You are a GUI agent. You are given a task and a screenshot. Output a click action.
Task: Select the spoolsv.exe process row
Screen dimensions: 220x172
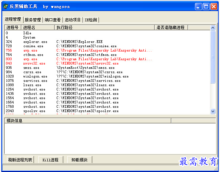[107, 111]
